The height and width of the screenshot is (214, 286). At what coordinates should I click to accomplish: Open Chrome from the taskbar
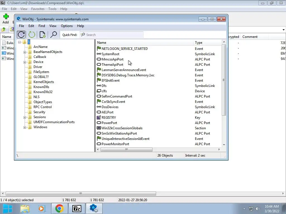59,208
